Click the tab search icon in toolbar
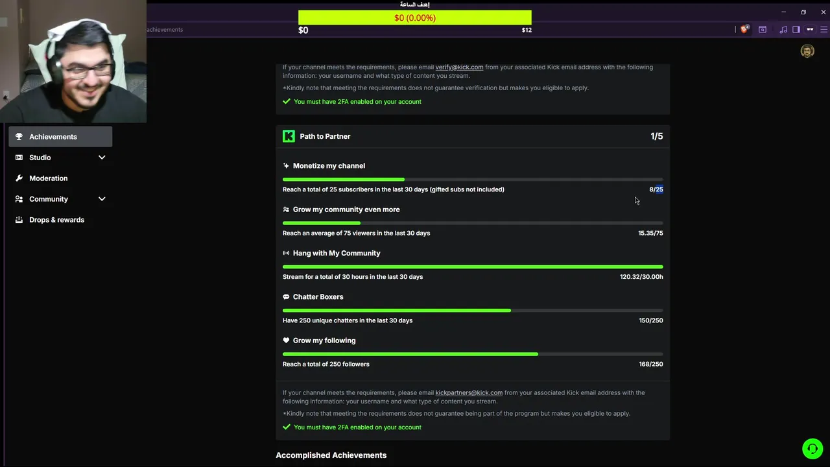Viewport: 830px width, 467px height. 763,29
